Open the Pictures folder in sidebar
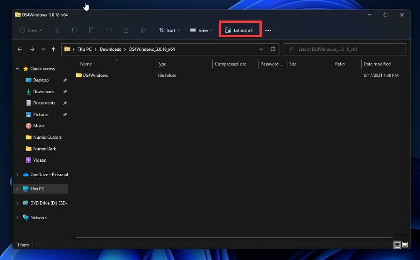420x260 pixels. (x=41, y=115)
